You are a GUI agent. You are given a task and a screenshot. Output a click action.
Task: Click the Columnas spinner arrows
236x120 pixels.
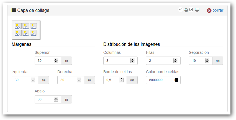[x=132, y=61]
